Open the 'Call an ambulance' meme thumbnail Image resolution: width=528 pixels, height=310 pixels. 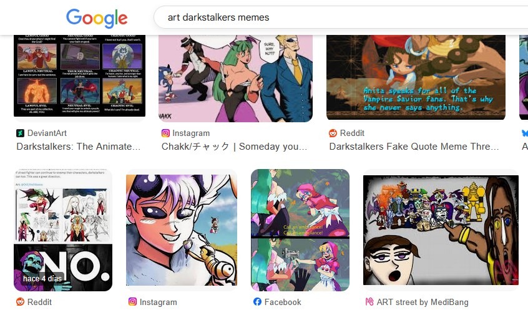300,230
